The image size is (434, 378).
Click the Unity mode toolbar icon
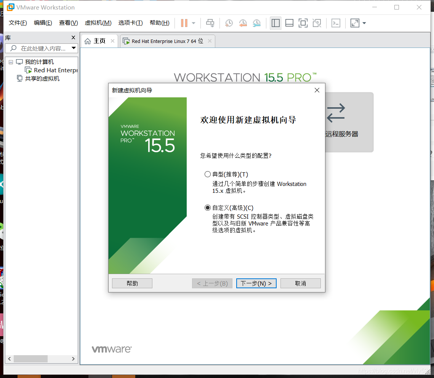317,23
